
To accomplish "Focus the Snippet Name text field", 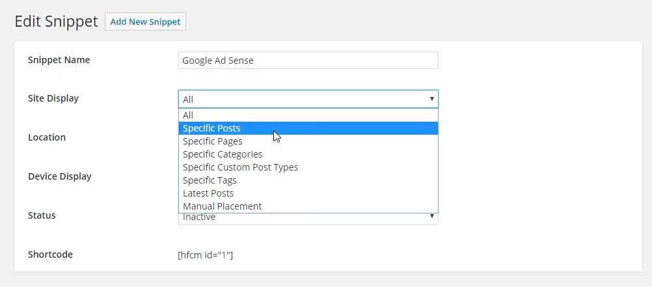I will point(308,61).
